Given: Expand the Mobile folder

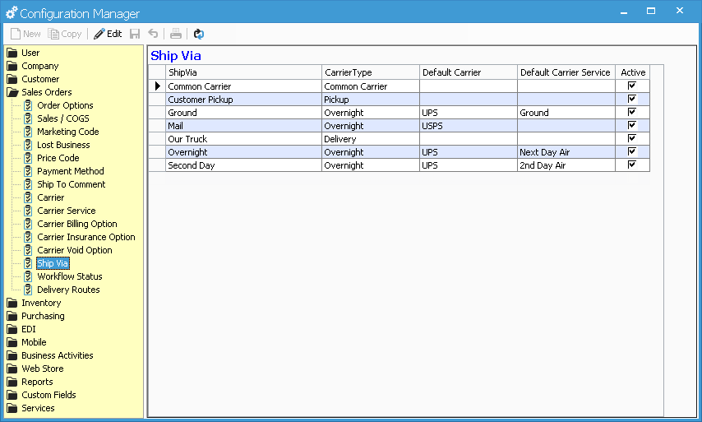Looking at the screenshot, I should 26,342.
